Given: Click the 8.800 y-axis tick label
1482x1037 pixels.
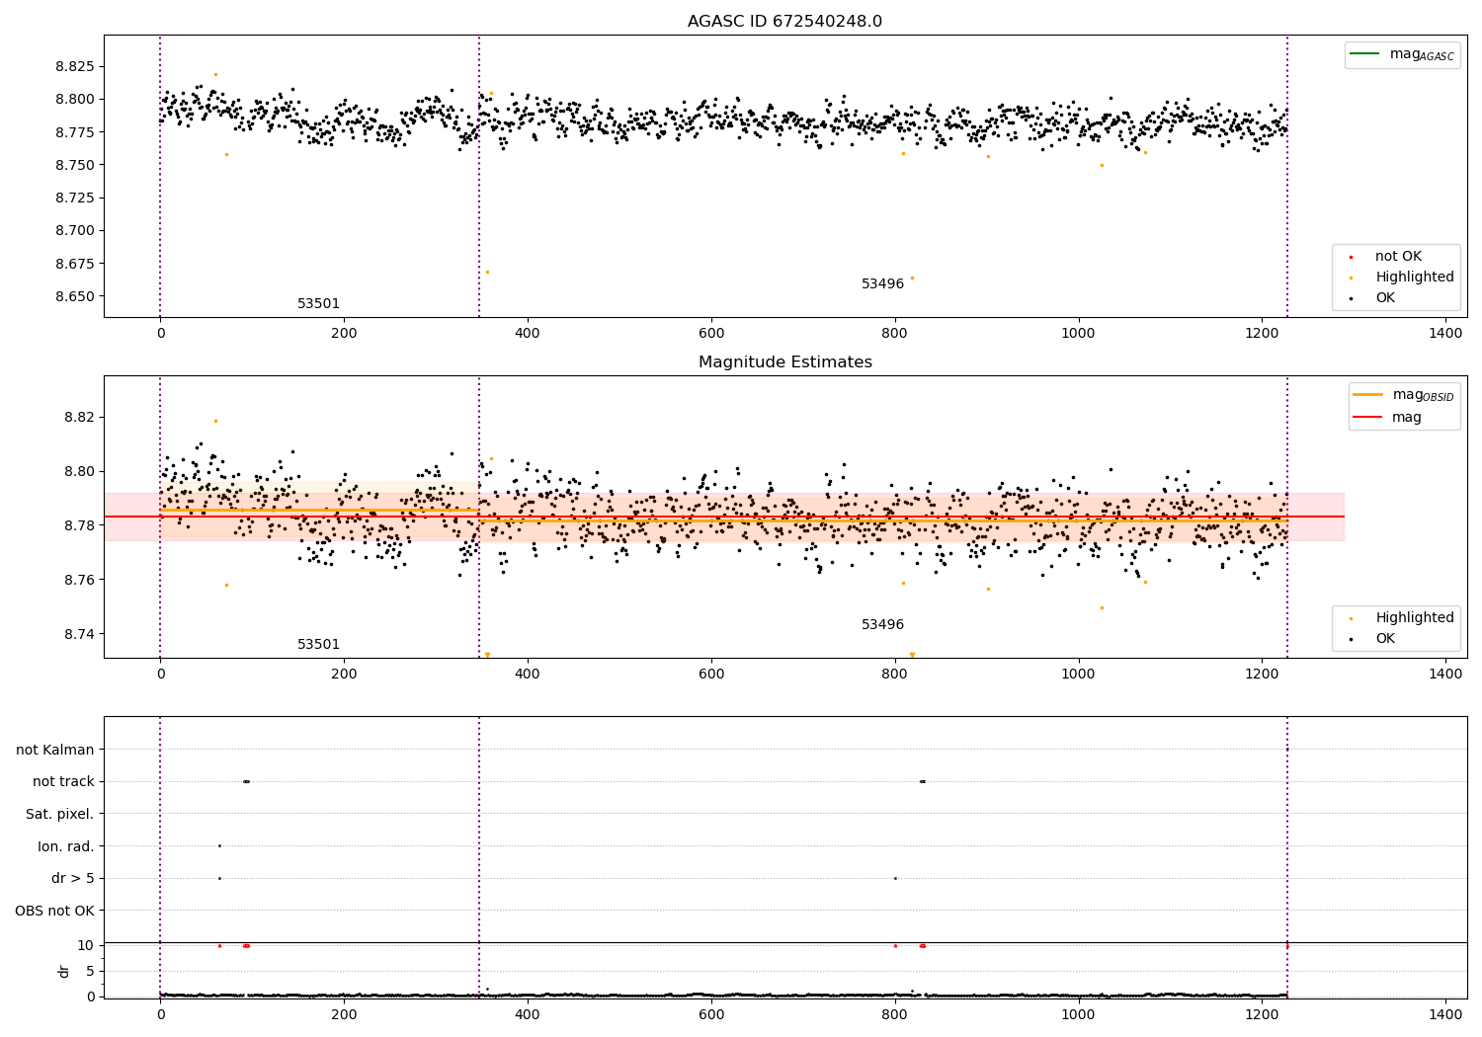Looking at the screenshot, I should (75, 99).
